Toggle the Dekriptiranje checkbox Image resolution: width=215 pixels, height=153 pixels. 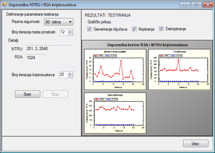pos(161,29)
